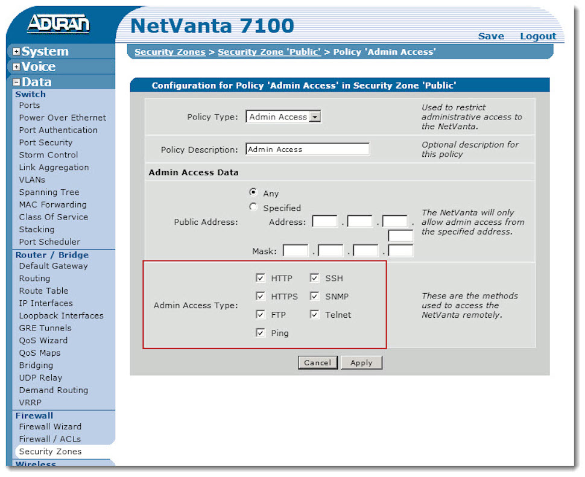The image size is (585, 477).
Task: Click the Apply button
Action: coord(361,362)
